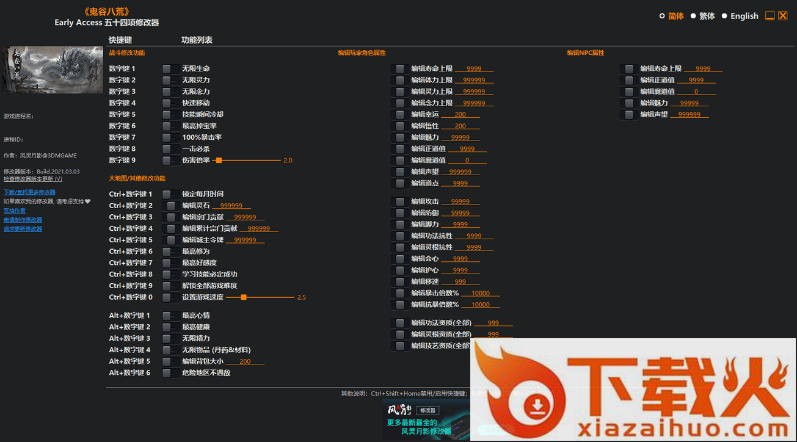
Task: Toggle 编辑悟性 switch
Action: [x=400, y=126]
